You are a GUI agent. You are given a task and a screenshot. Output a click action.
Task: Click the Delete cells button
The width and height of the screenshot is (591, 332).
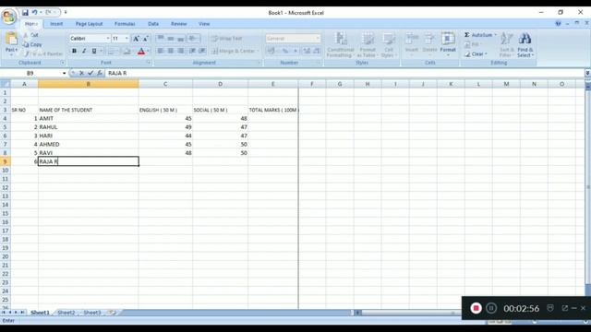[429, 43]
